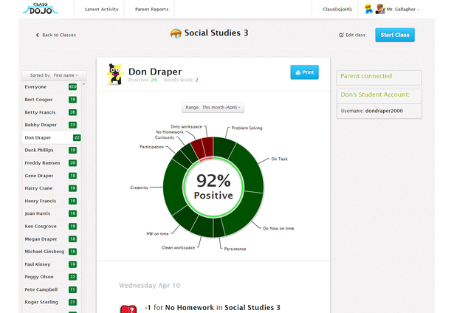
Task: Click Pete Campbell's 11 points badge
Action: pyautogui.click(x=72, y=289)
